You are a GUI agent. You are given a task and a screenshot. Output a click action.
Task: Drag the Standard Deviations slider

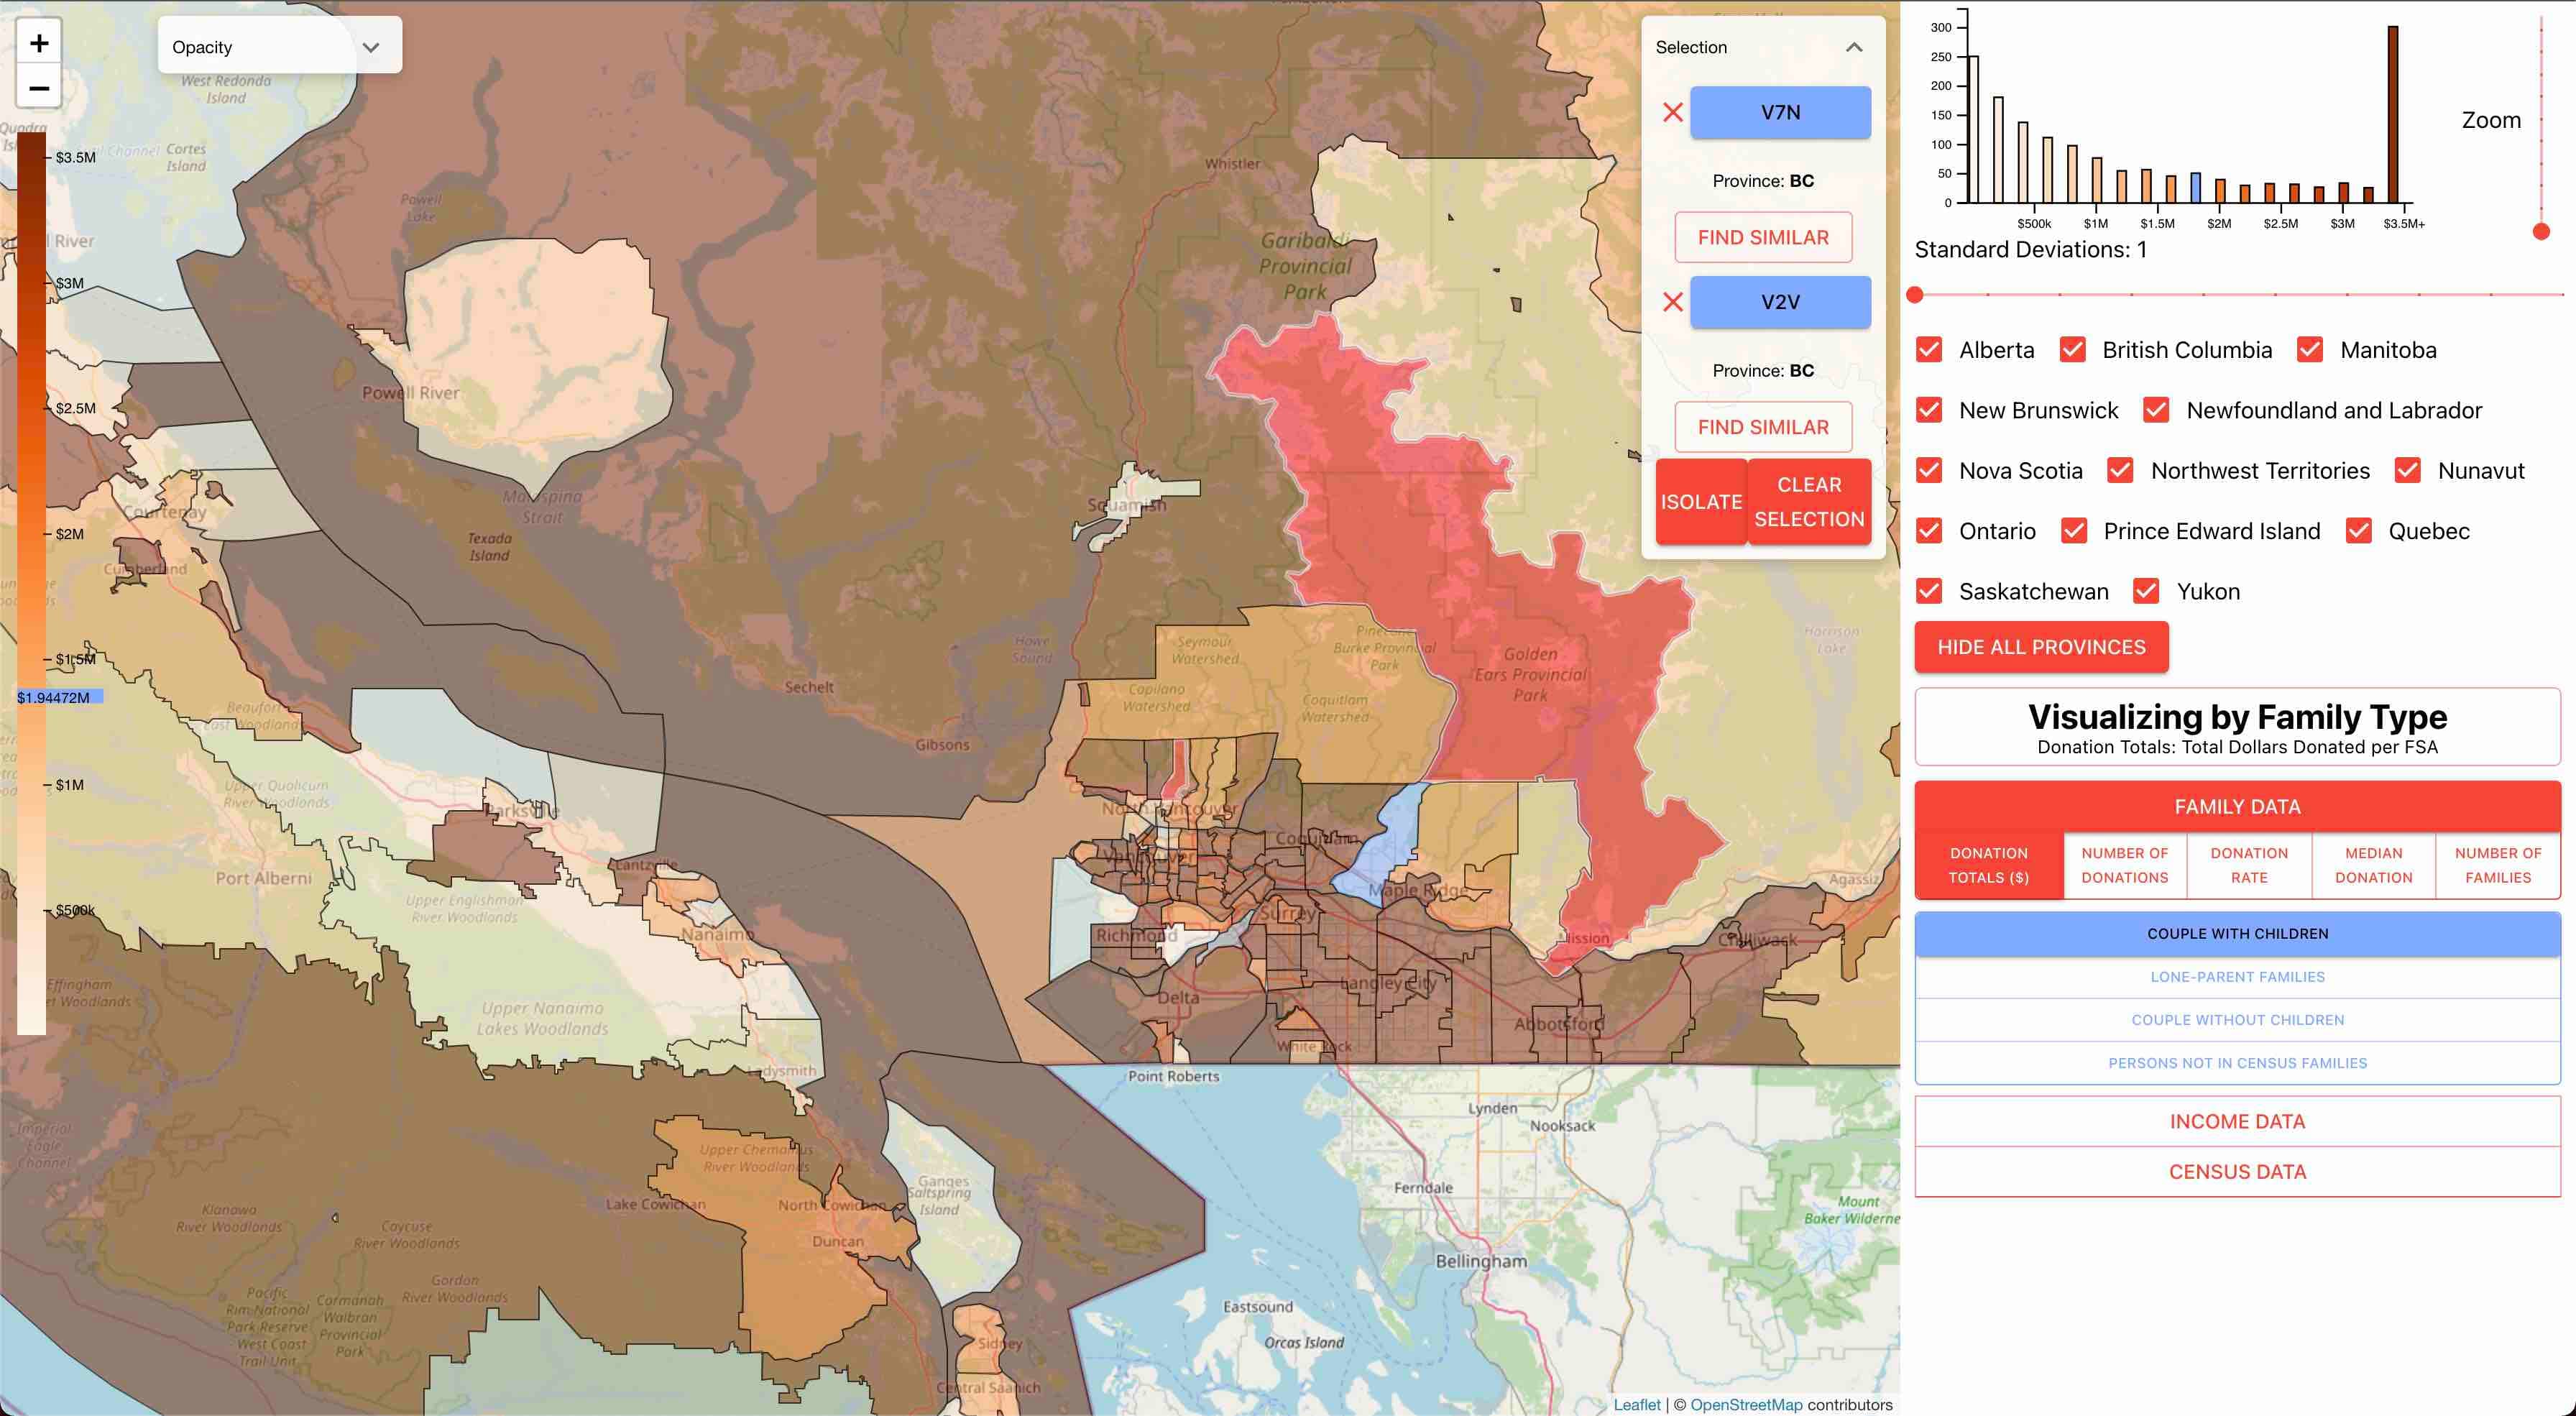[1919, 293]
